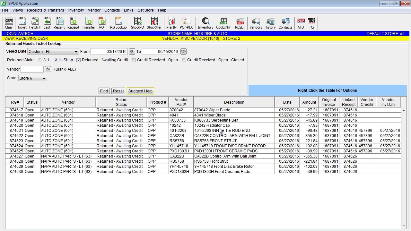Uncheck Returned - Awaiting Credit

(x=78, y=60)
